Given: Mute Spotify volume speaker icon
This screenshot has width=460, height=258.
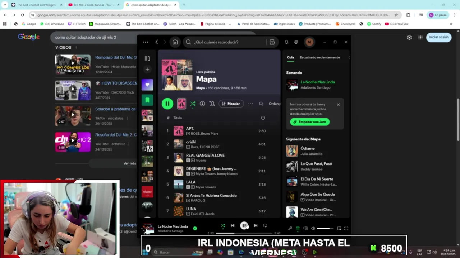Looking at the screenshot, I should pos(313,228).
